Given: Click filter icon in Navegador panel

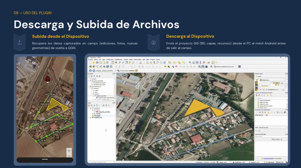Looking at the screenshot, I should 94,76.
